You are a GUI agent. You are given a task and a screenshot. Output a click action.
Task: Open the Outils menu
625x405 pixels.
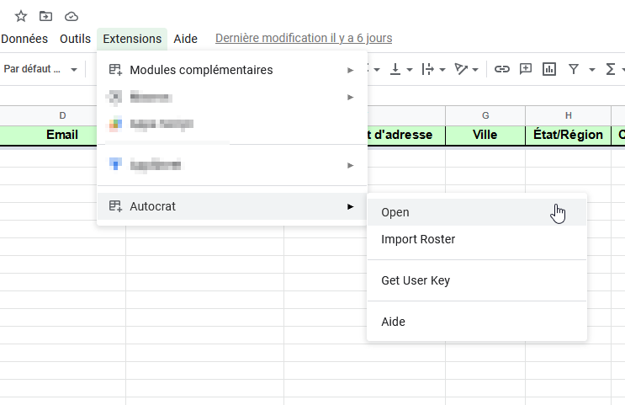coord(75,39)
